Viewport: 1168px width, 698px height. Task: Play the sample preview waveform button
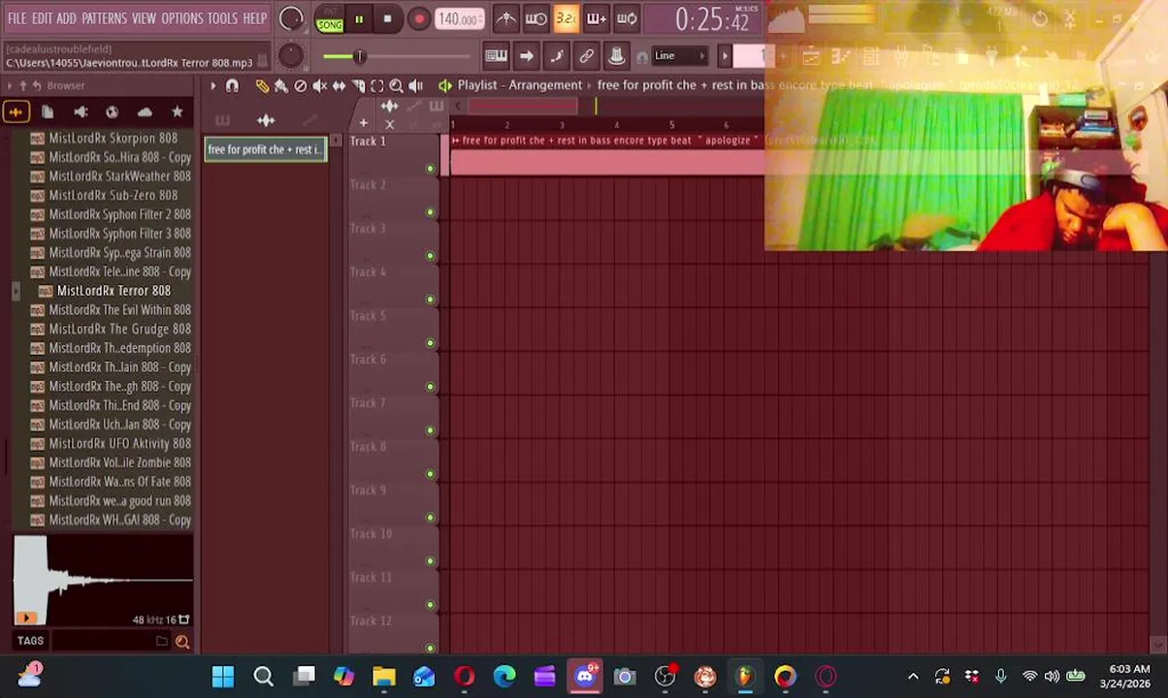point(26,619)
